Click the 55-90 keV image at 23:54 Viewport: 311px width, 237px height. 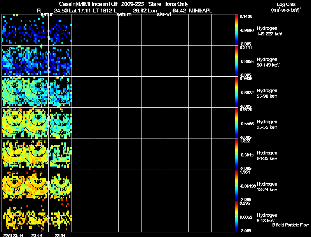pos(60,92)
